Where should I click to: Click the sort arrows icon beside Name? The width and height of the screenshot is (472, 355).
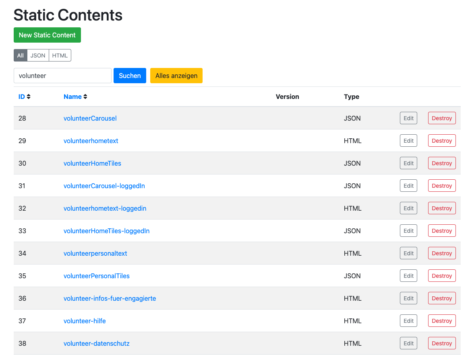click(85, 97)
